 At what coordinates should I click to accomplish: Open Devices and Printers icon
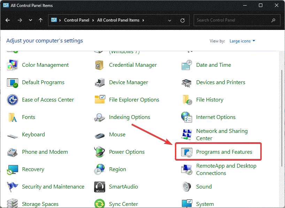tap(186, 83)
